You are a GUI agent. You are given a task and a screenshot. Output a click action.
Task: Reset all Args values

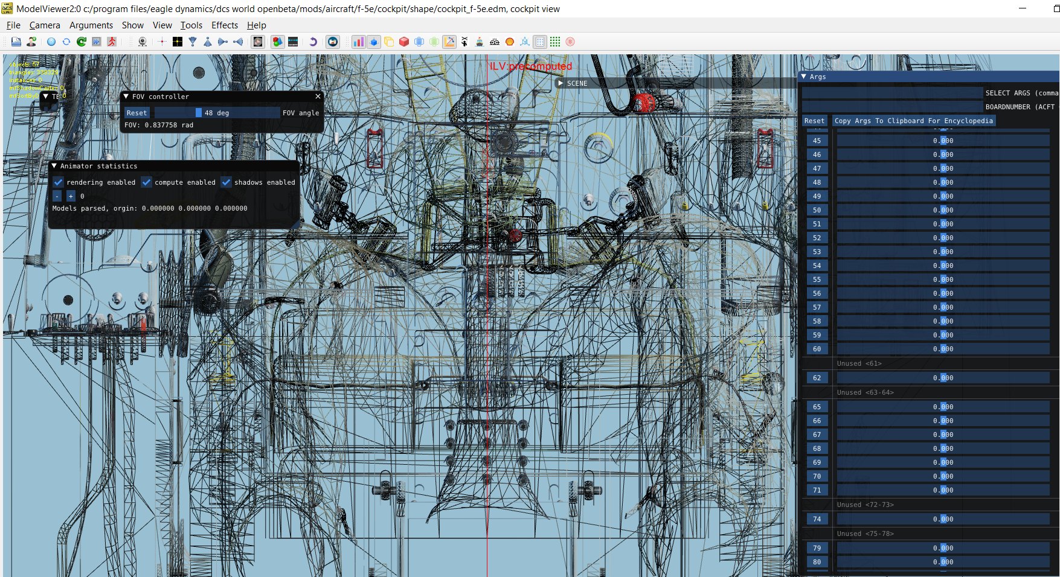click(x=814, y=121)
